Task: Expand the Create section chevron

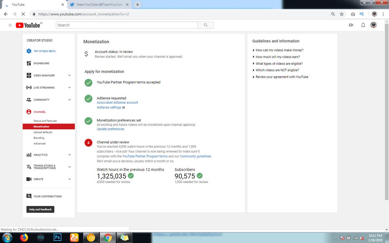Action: (x=69, y=179)
